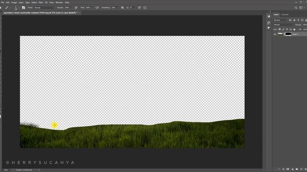Switch to the Layers tab
This screenshot has width=307, height=172.
pos(276,14)
